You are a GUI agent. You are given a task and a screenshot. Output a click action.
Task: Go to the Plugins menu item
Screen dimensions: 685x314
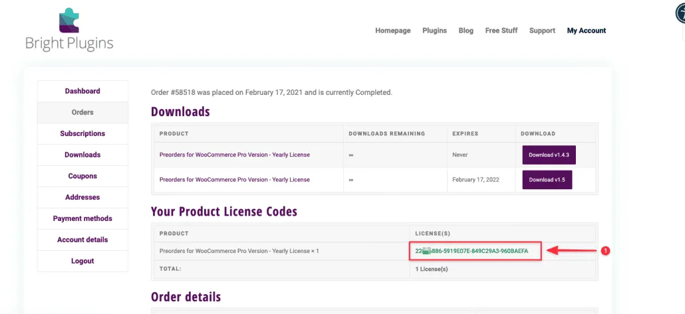[x=434, y=31]
